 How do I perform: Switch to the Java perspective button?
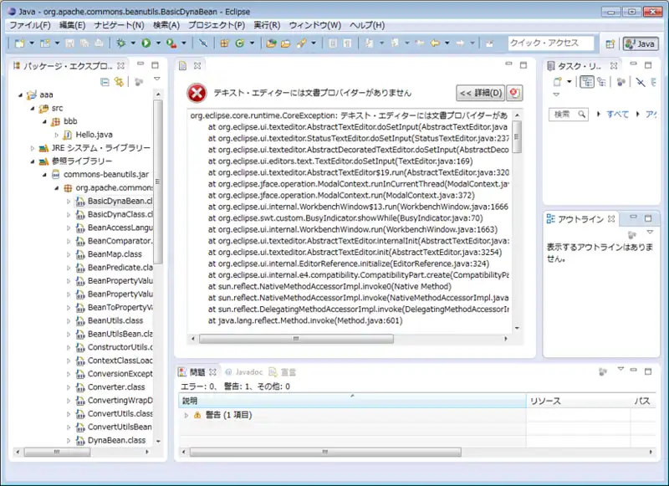pos(641,43)
